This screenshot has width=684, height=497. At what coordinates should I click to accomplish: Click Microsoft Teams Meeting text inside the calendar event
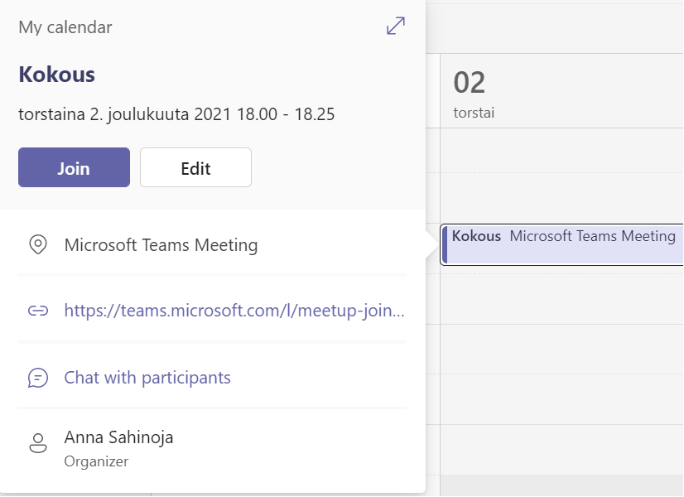pos(593,236)
